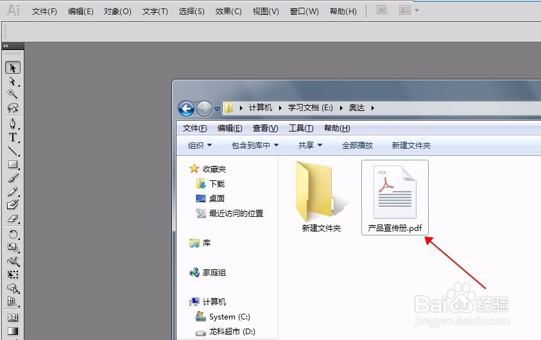Viewport: 541px width, 340px height.
Task: Click 学习文档 (E:) in address path
Action: coord(310,108)
